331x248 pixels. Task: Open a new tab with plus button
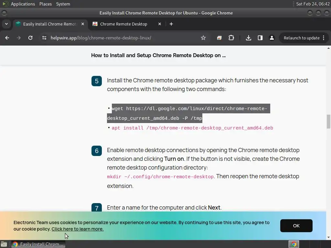pyautogui.click(x=171, y=24)
